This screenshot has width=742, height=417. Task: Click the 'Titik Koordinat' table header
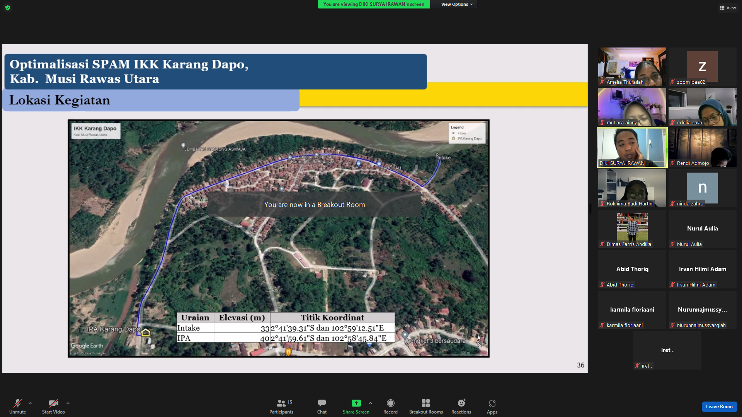(x=332, y=317)
